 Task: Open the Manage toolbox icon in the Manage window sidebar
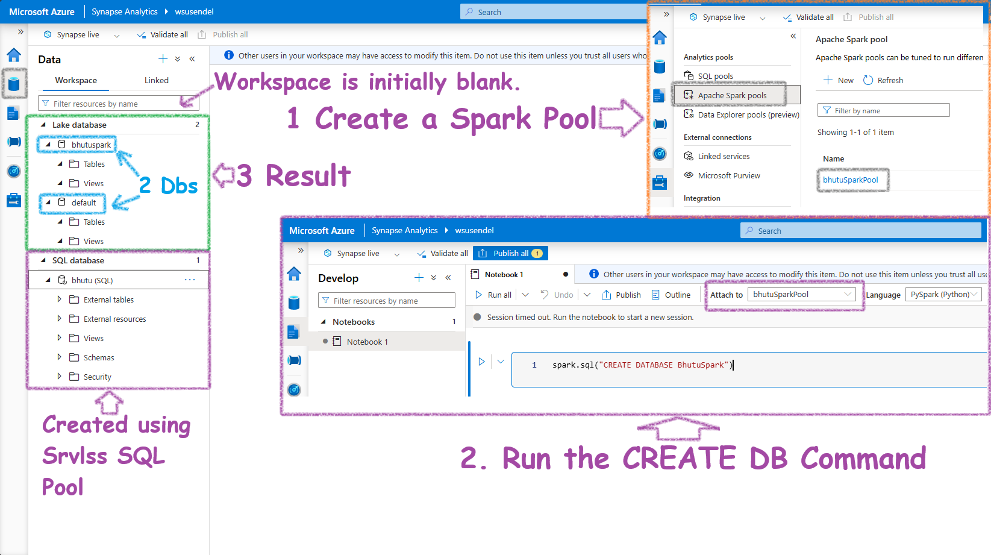[660, 183]
